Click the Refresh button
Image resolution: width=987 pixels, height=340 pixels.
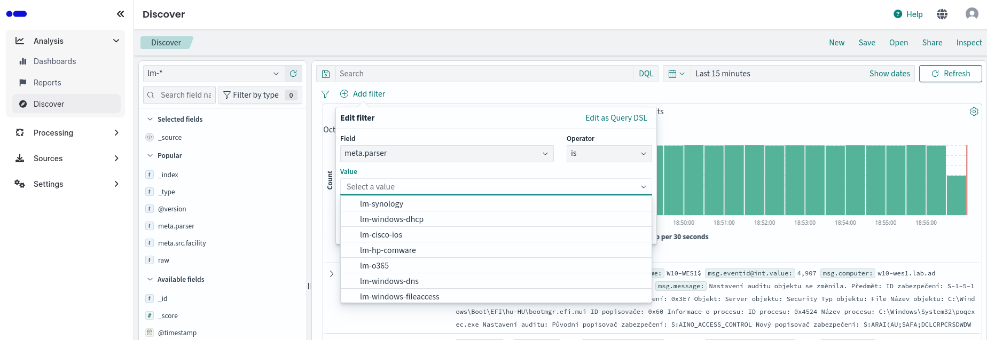pos(950,74)
